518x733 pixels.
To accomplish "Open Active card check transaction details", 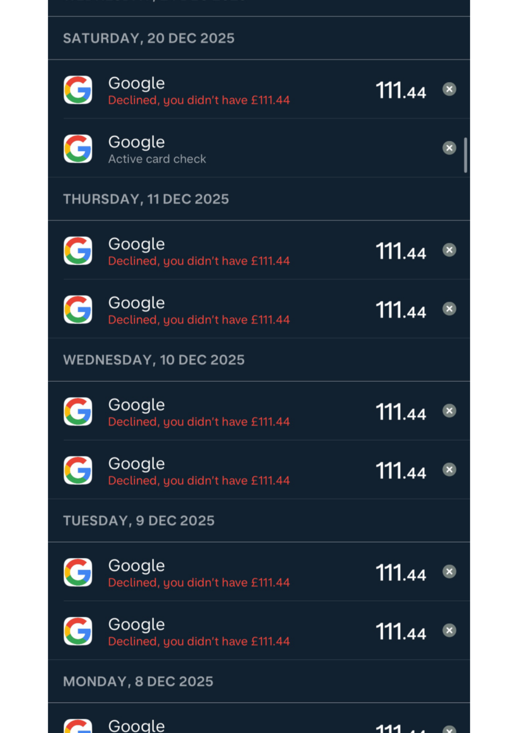I will tap(259, 148).
